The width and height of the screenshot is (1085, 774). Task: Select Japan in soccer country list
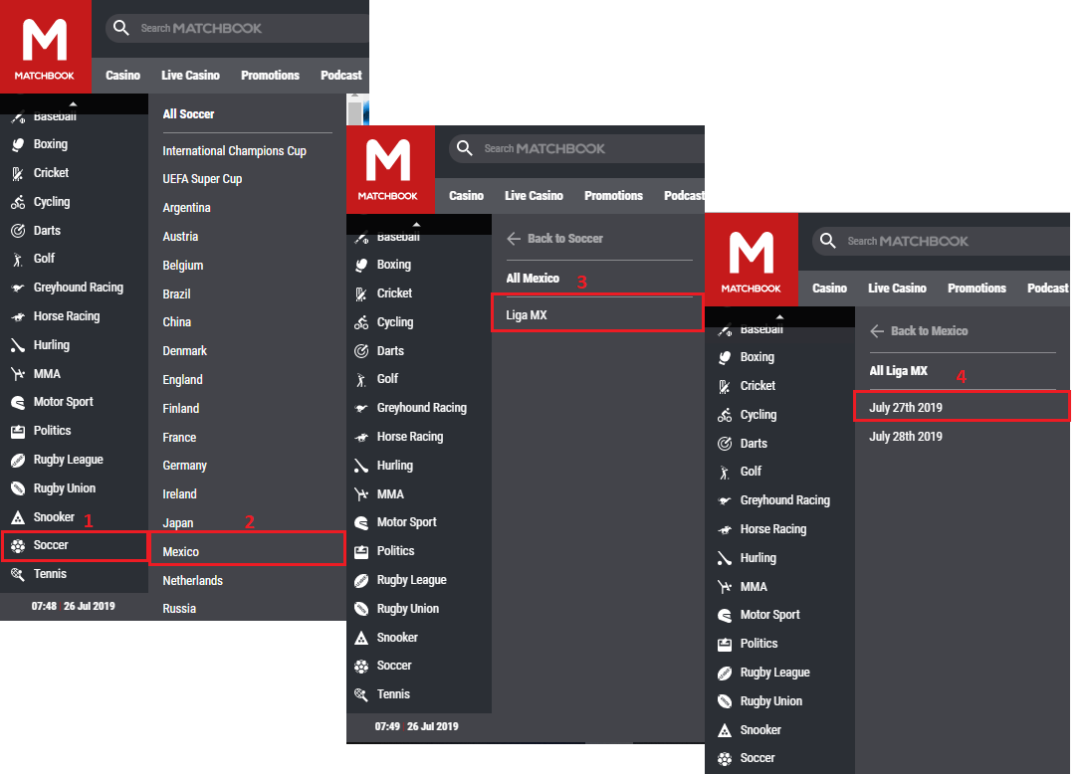pos(178,523)
